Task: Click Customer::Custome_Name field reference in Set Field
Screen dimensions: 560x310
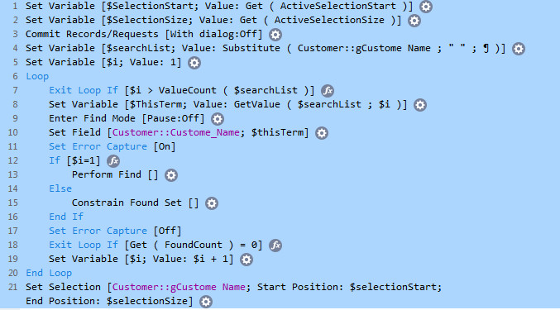Action: (x=176, y=133)
